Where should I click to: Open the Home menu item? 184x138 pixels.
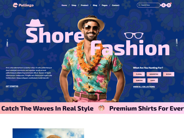tap(64, 5)
